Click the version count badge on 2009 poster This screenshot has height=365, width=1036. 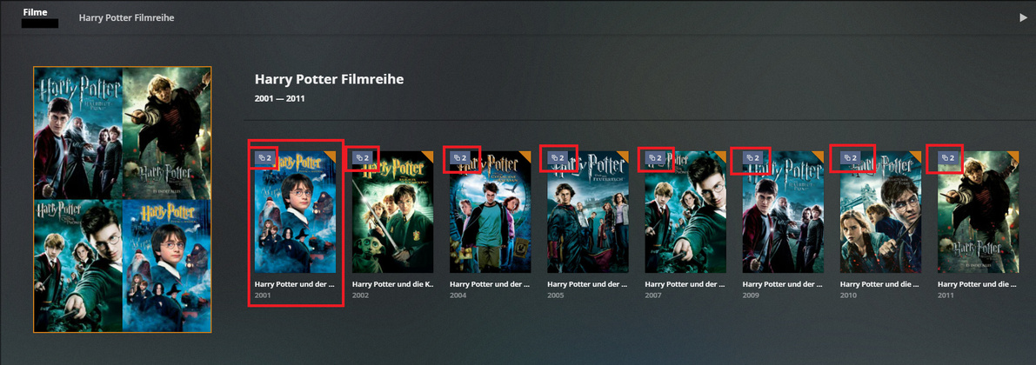coord(752,158)
